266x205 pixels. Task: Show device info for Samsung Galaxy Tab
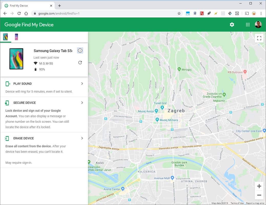pos(80,50)
